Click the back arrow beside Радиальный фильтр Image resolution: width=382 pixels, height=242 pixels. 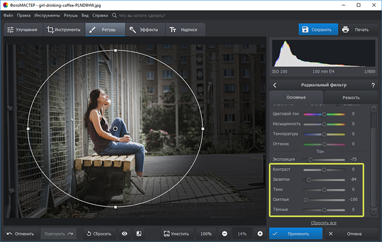(275, 85)
